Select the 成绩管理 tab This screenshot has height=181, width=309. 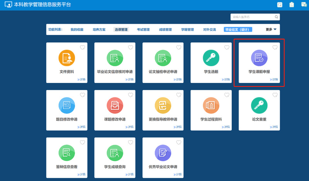(x=165, y=29)
